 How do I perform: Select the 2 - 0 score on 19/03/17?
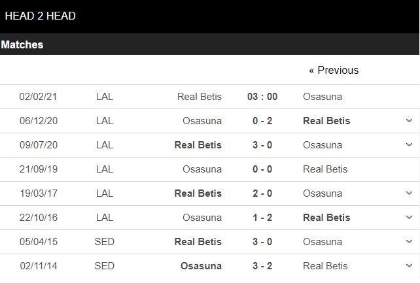click(262, 193)
